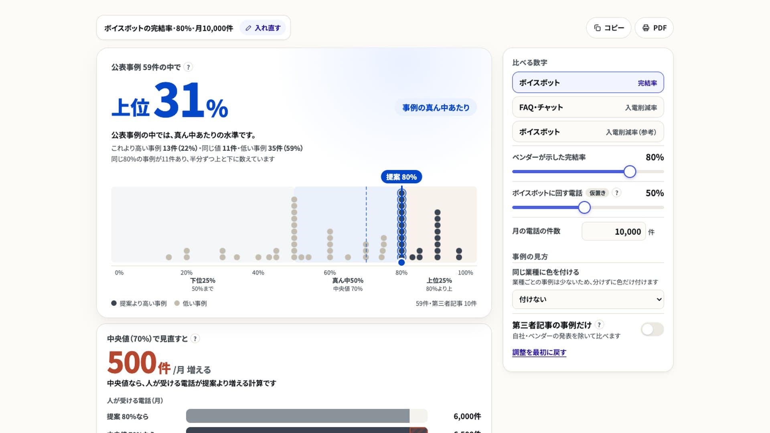Select ボイスボット 入電削減率(参考) option
This screenshot has height=433, width=770.
(588, 132)
